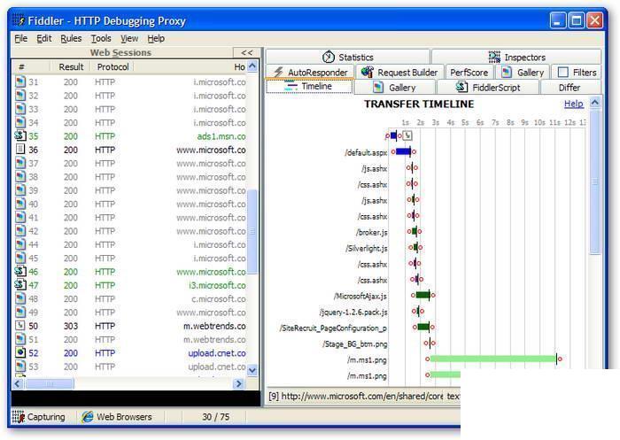Click the 30 / 75 session count
Image resolution: width=620 pixels, height=440 pixels.
pos(215,417)
